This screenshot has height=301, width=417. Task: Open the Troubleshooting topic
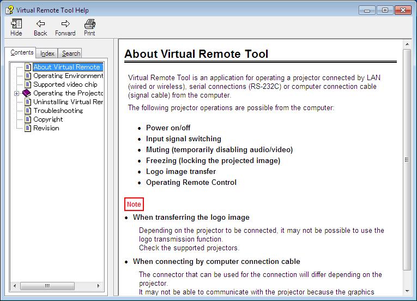[x=58, y=111]
